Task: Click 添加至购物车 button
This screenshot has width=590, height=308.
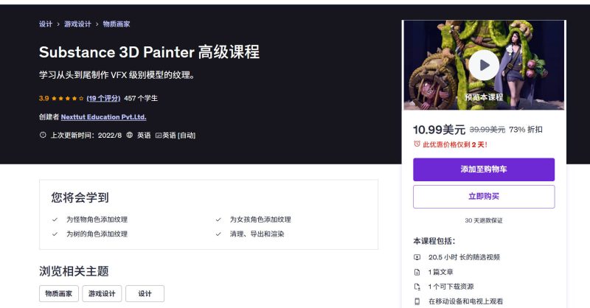Action: tap(484, 169)
